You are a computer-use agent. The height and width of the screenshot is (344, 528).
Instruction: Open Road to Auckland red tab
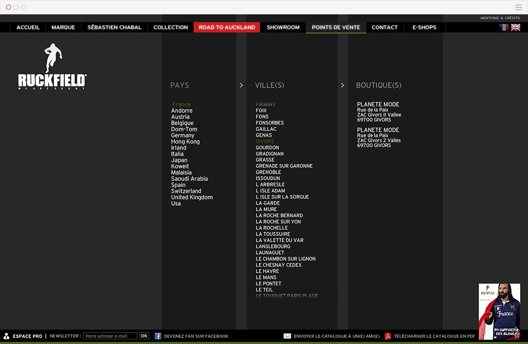[x=227, y=27]
